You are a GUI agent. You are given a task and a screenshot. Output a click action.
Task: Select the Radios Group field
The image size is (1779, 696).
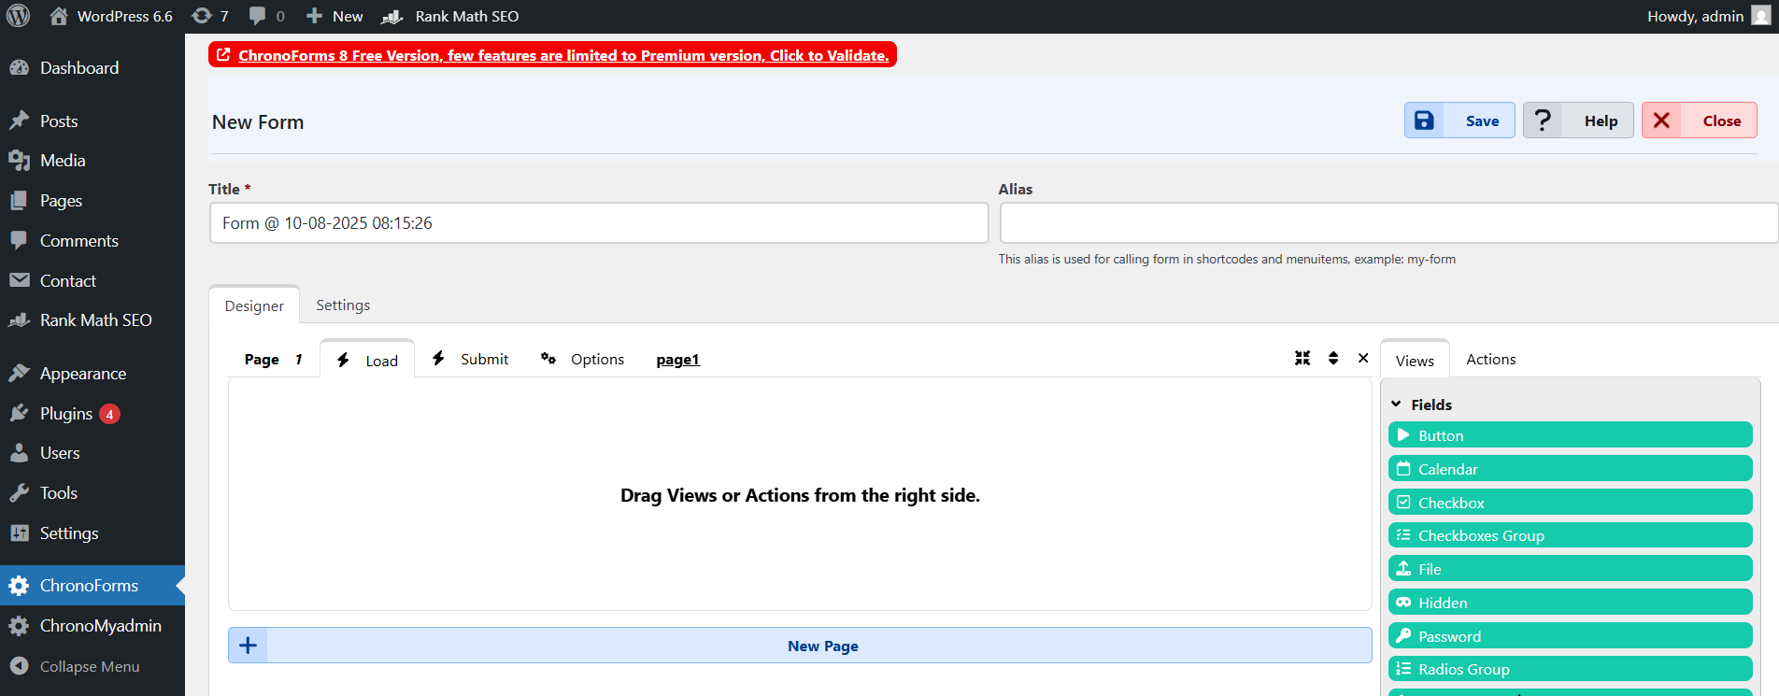(x=1570, y=669)
